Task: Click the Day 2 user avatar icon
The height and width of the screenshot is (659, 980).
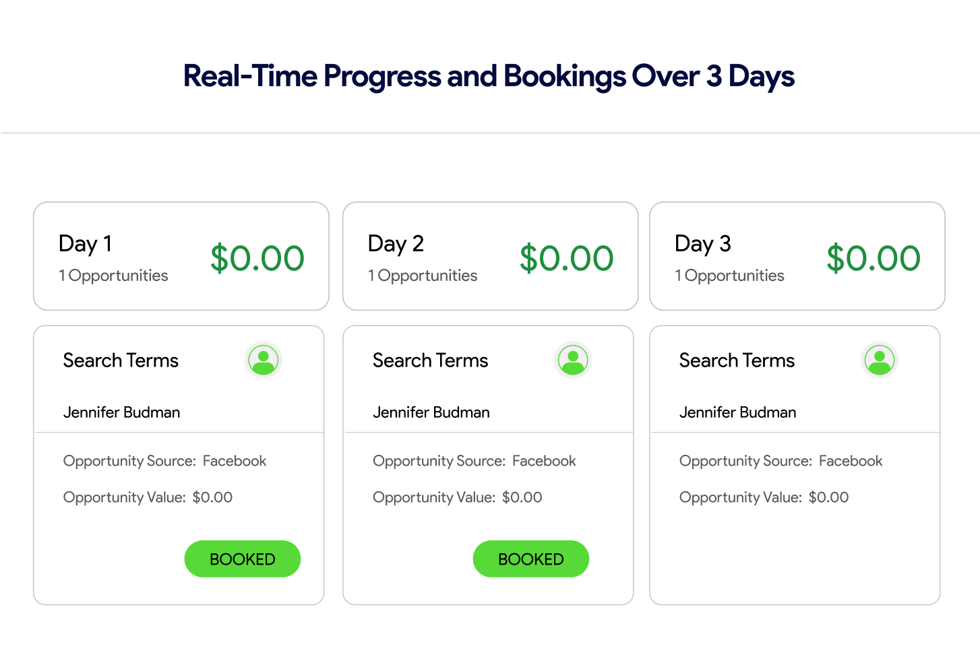Action: coord(573,360)
